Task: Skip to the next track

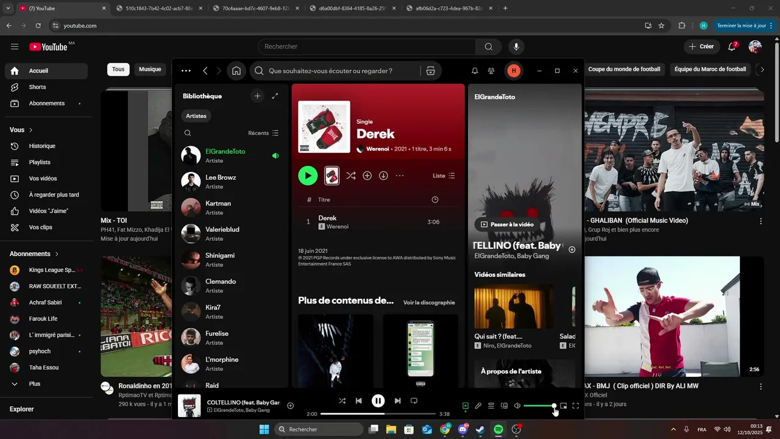Action: pyautogui.click(x=397, y=401)
